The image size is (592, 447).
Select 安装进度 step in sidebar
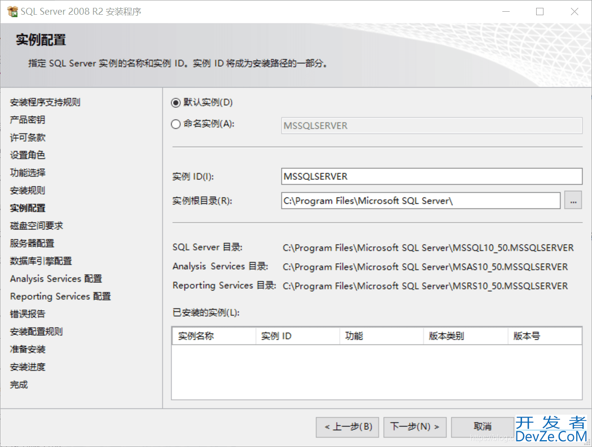point(27,367)
